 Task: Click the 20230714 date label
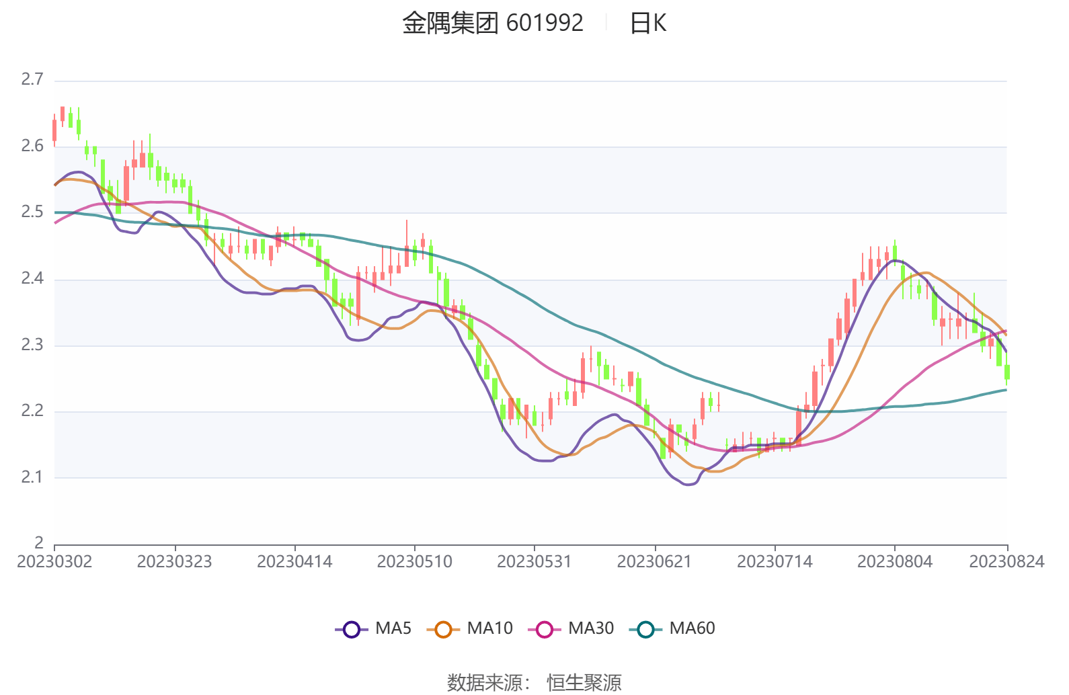(x=775, y=562)
